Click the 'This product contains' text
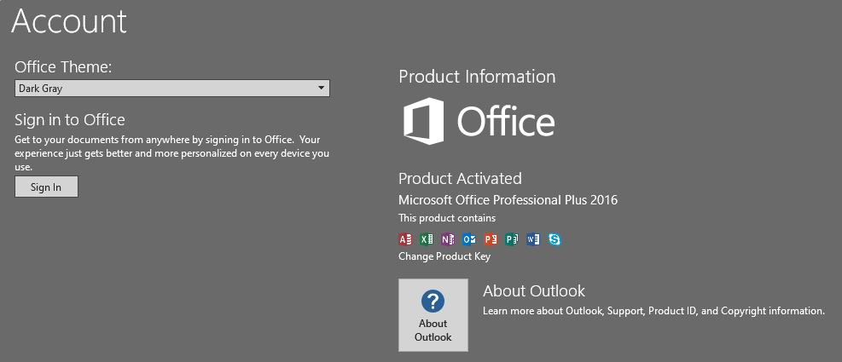Image resolution: width=842 pixels, height=362 pixels. (447, 218)
